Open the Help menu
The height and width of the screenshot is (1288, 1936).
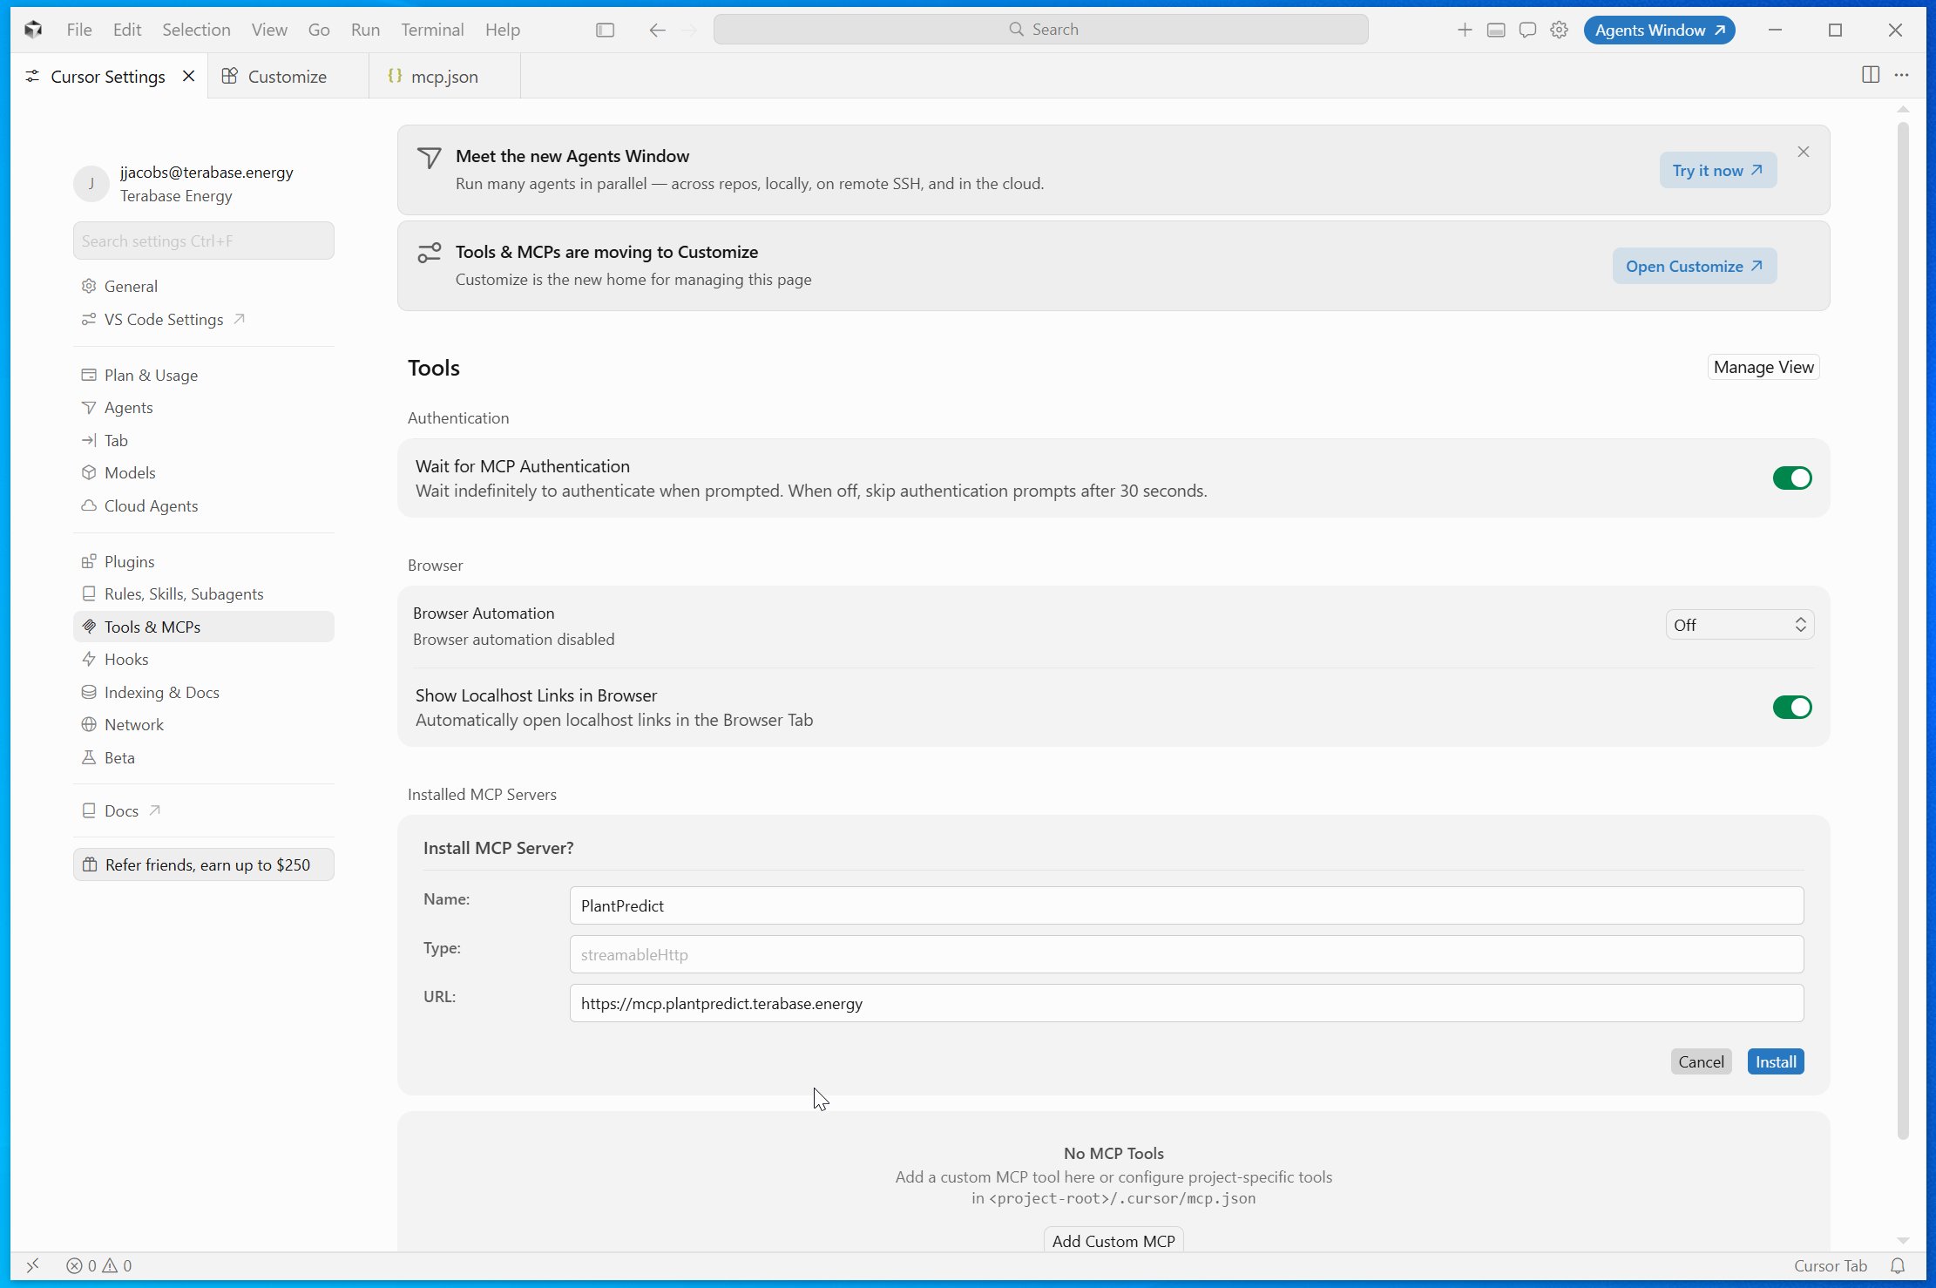pyautogui.click(x=503, y=30)
